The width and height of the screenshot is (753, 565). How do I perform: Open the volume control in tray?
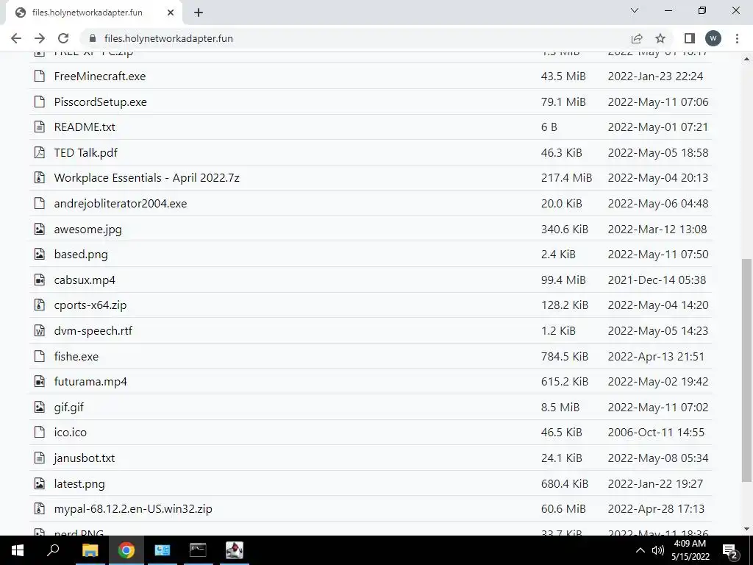[x=657, y=550]
